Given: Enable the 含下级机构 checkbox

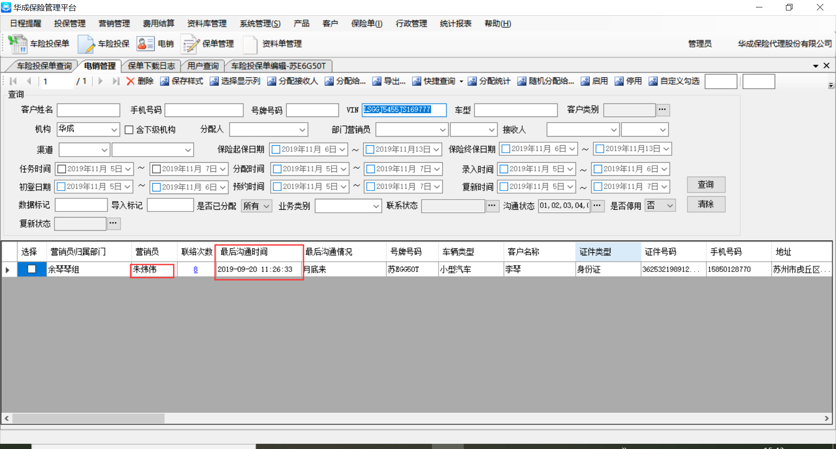Looking at the screenshot, I should [129, 130].
